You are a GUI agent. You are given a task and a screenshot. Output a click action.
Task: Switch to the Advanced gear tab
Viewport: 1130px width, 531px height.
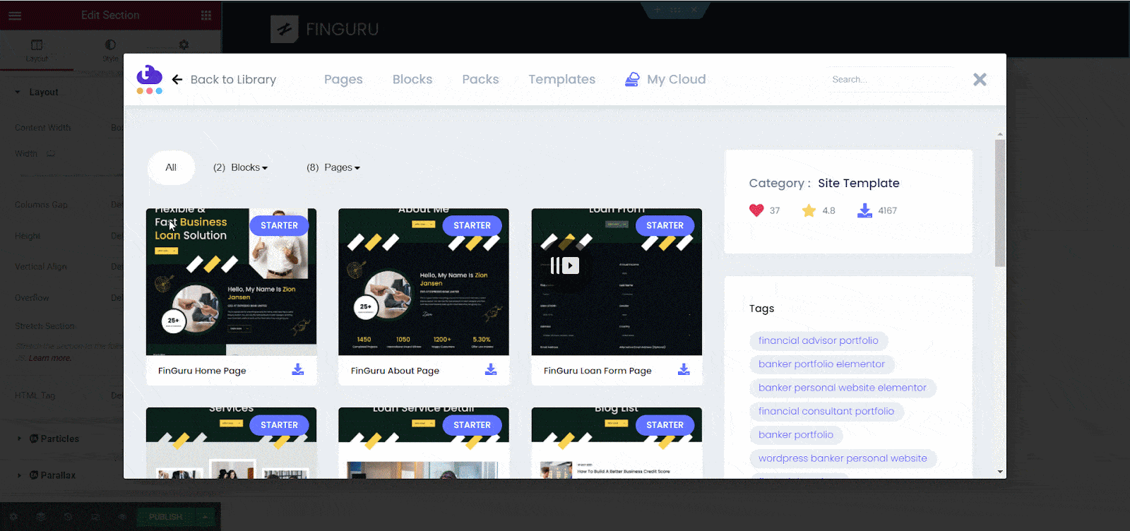184,44
